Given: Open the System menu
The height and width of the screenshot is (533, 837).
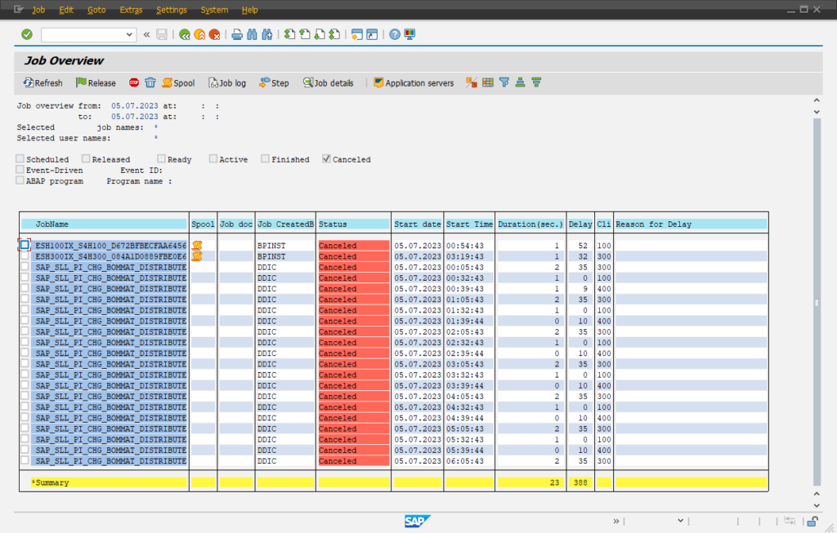Looking at the screenshot, I should pos(214,10).
